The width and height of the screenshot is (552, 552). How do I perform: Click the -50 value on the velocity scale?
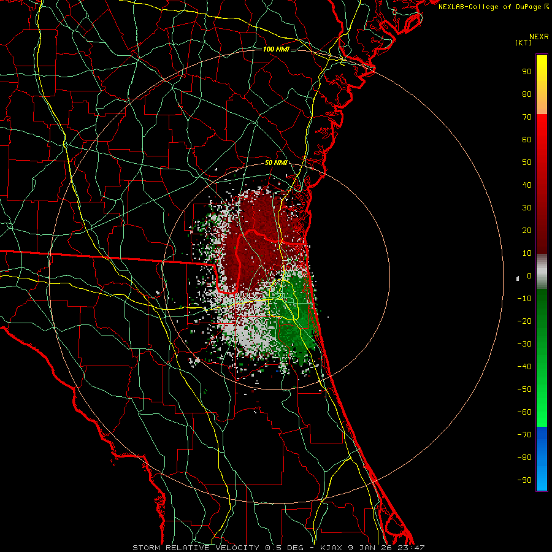[524, 389]
